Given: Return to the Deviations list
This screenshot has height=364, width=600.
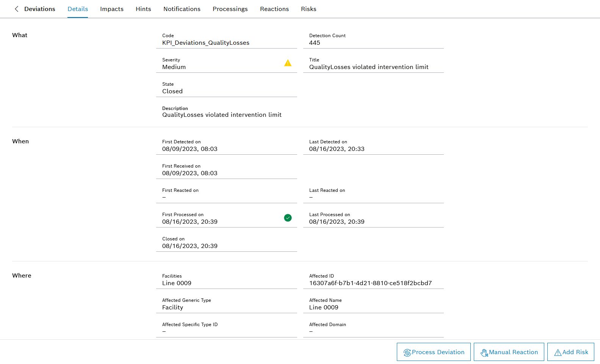Looking at the screenshot, I should click(x=39, y=9).
